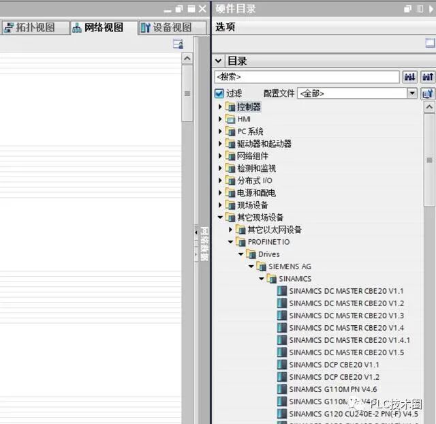Screen dimensions: 436x424
Task: Collapse the Drives folder
Action: [x=240, y=254]
